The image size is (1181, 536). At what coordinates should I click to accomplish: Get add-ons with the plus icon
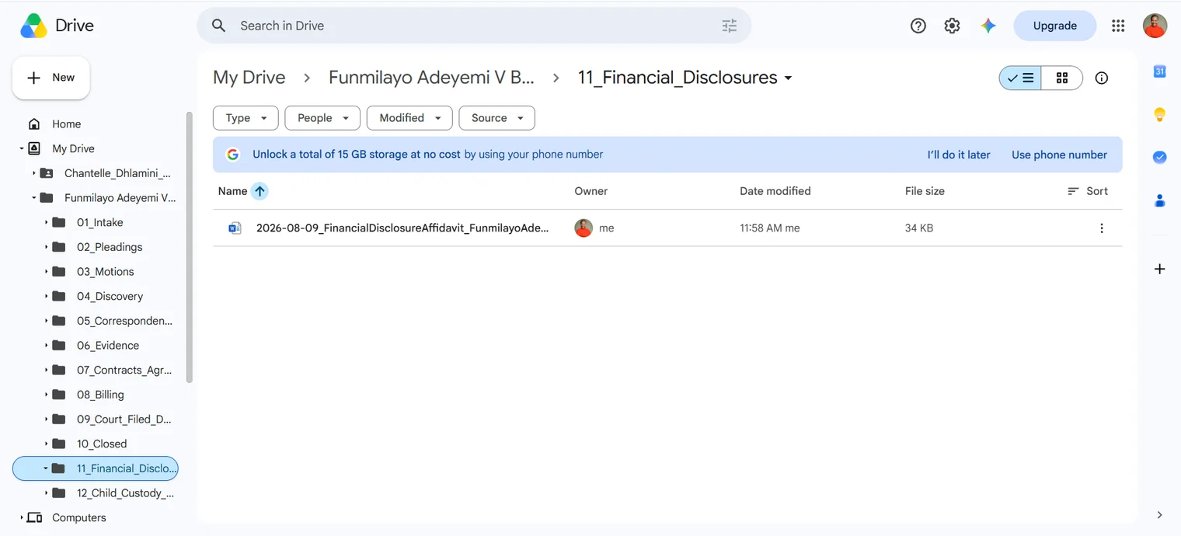click(1159, 269)
